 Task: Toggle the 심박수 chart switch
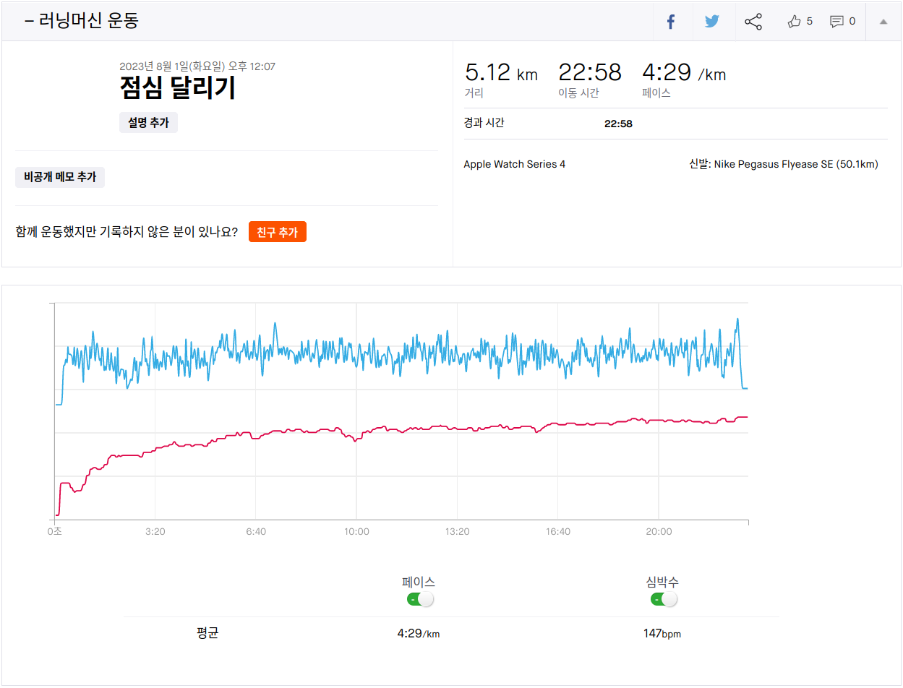coord(664,599)
